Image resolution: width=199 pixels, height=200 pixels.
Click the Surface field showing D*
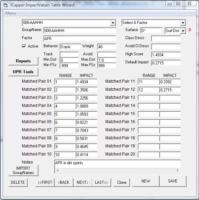point(151,31)
